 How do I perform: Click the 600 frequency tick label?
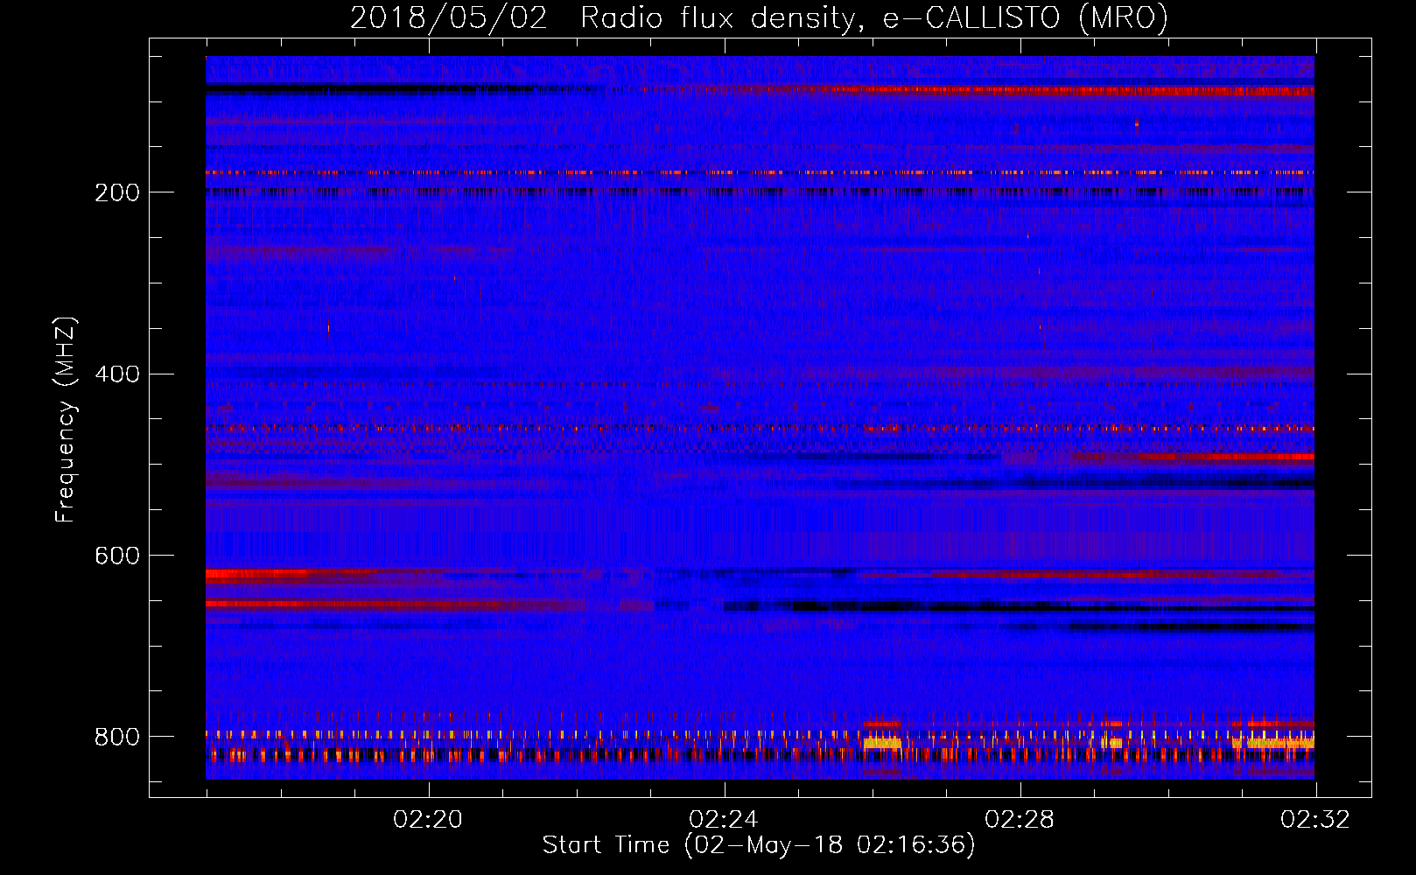[x=116, y=556]
